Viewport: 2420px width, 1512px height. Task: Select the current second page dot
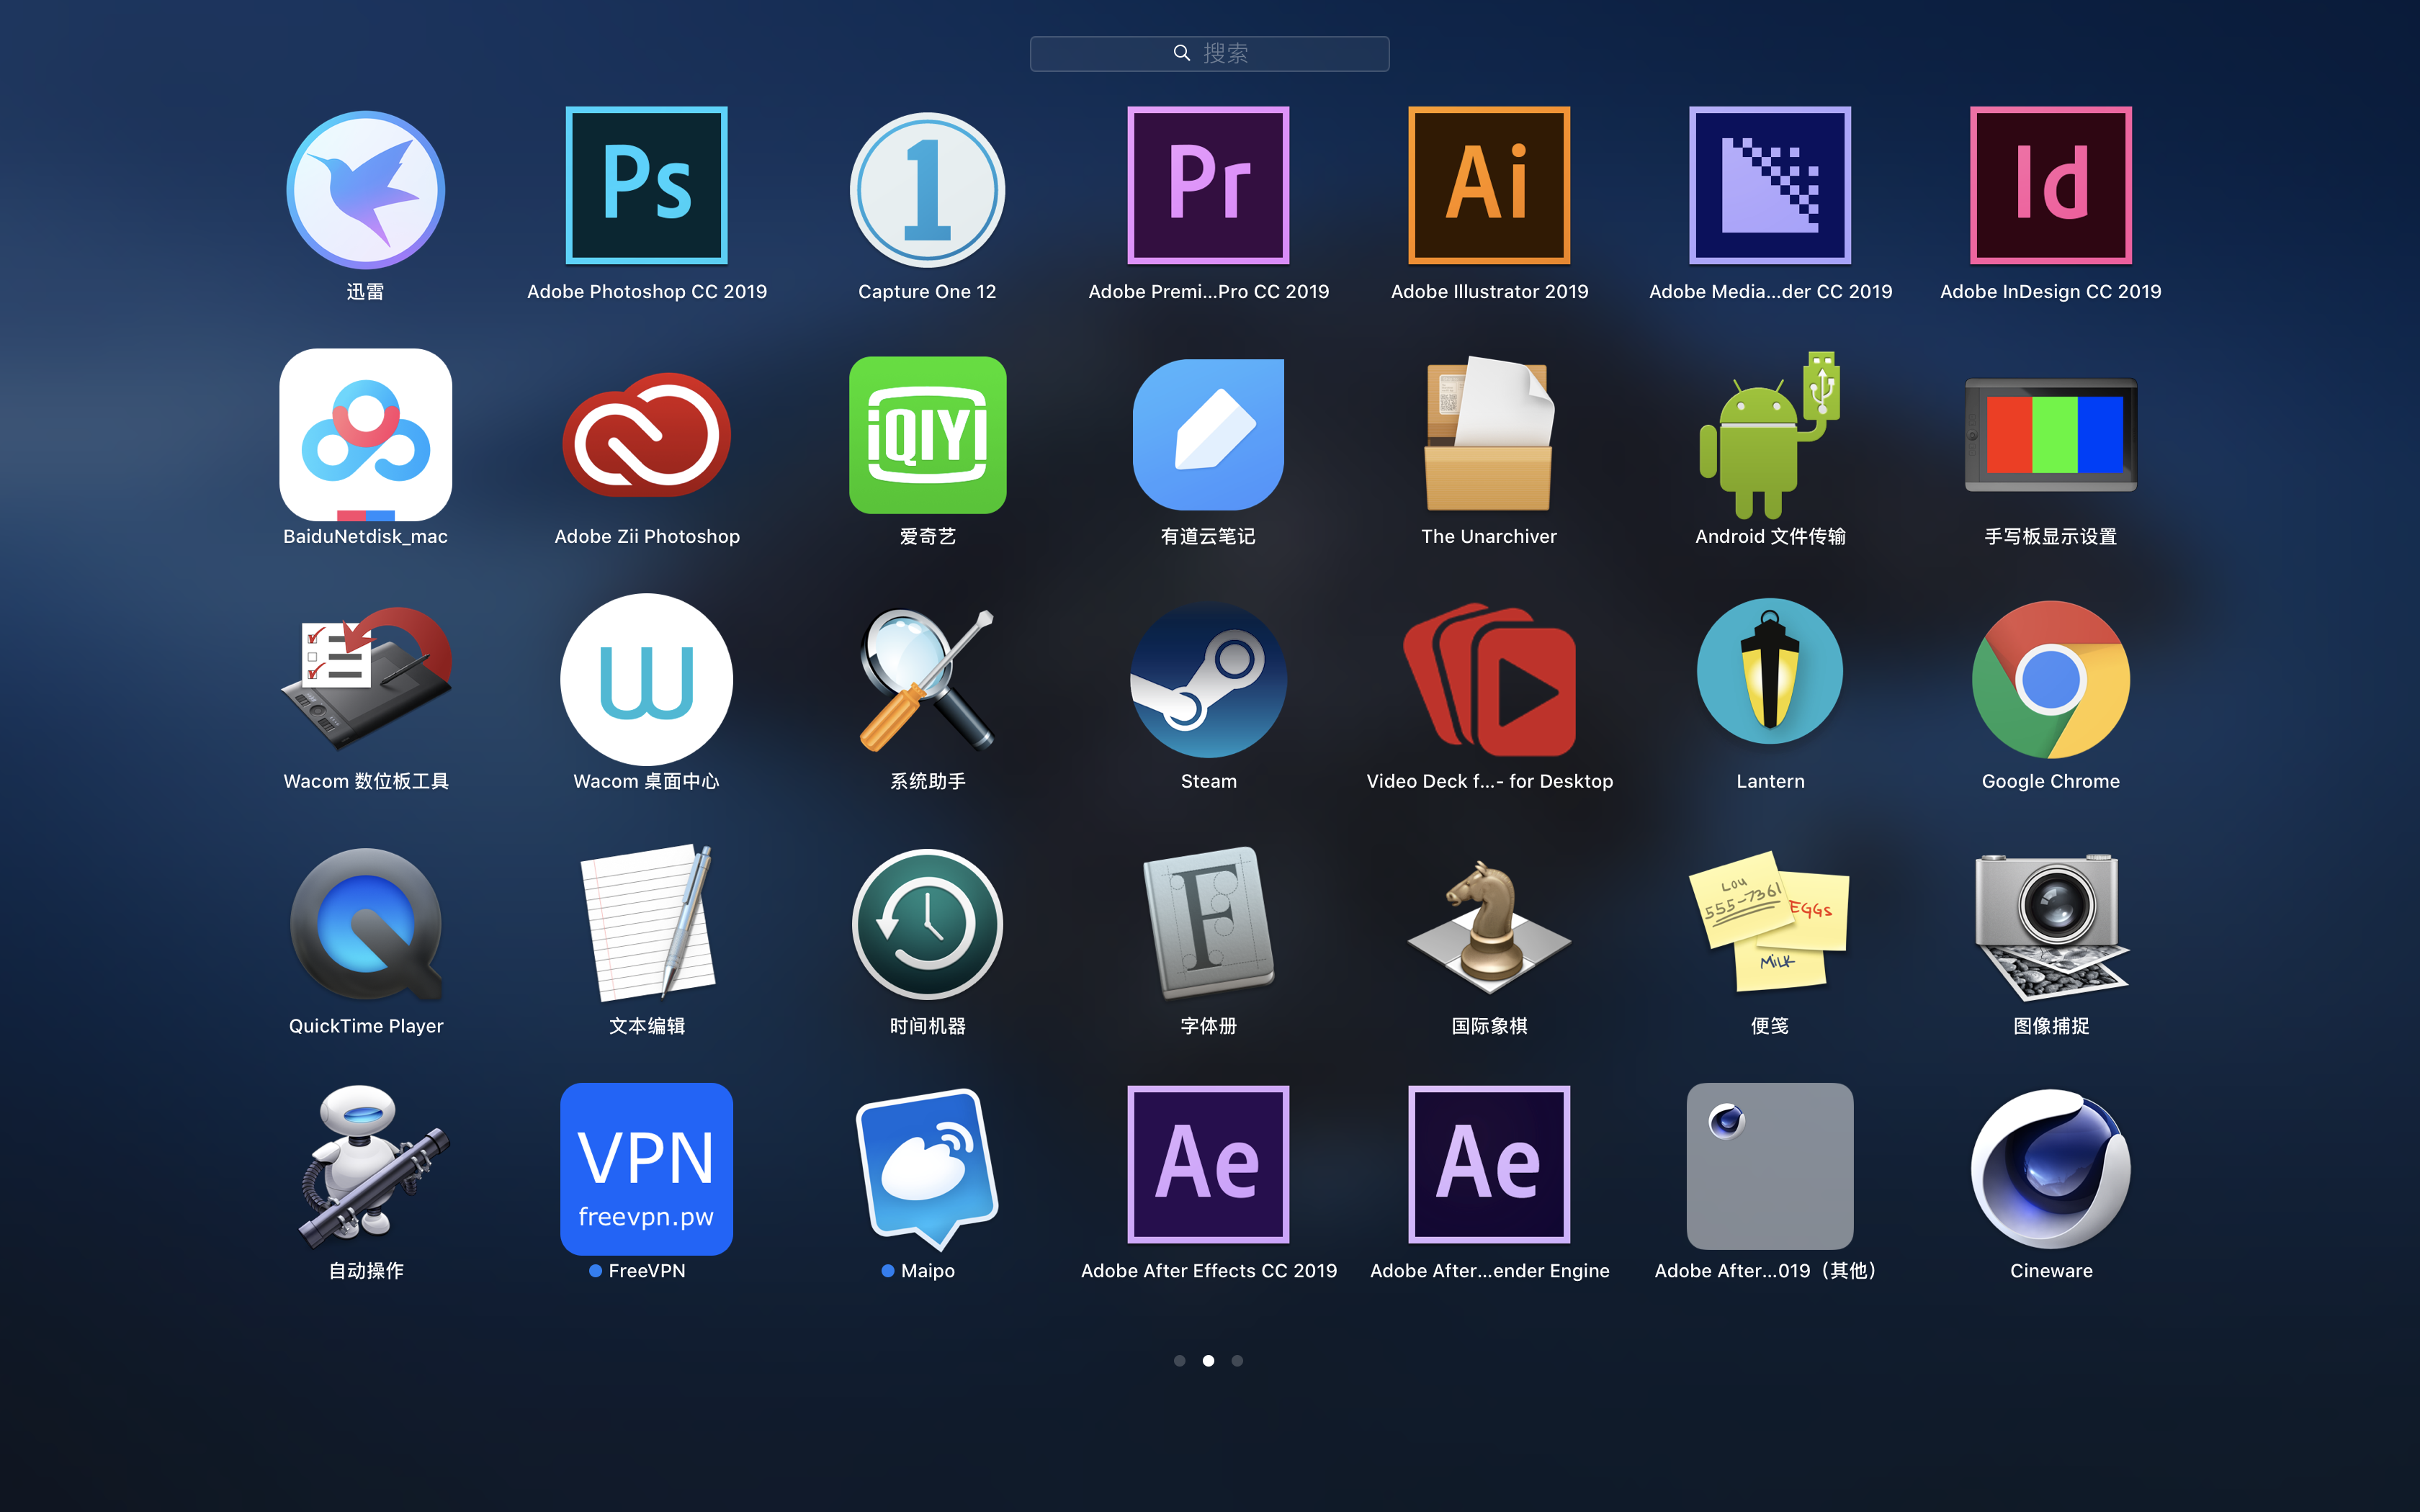click(x=1208, y=1360)
